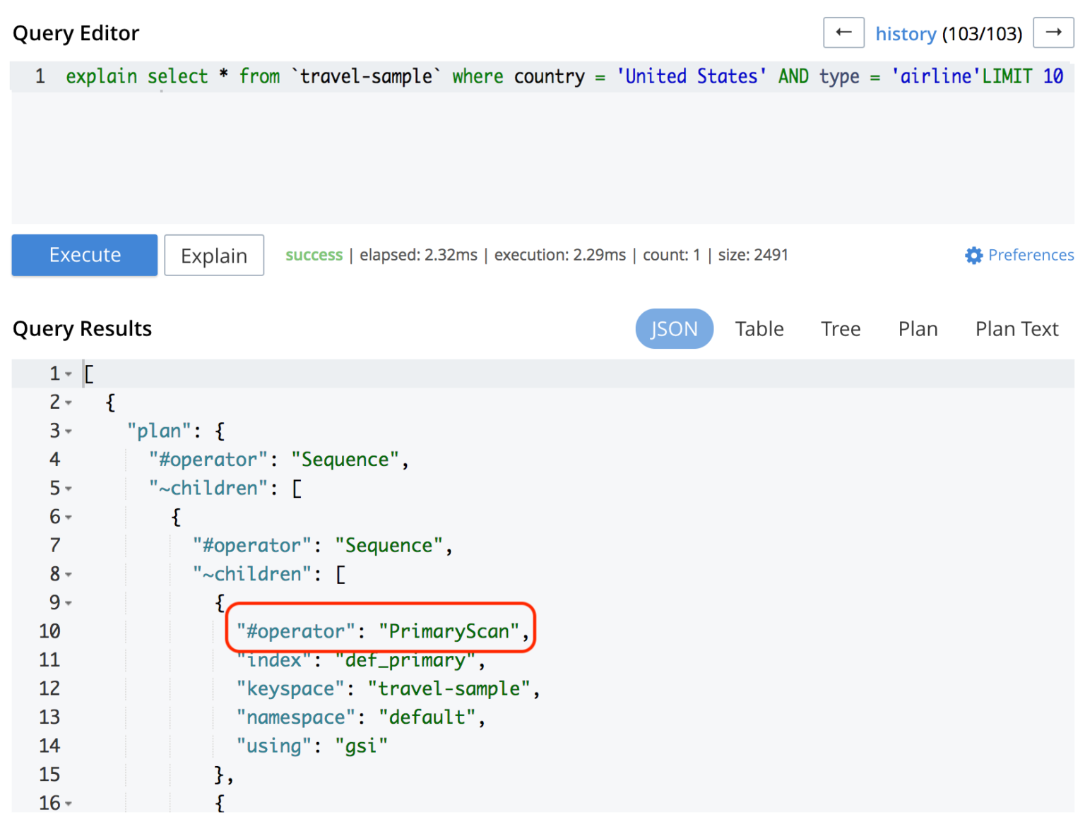1085x824 pixels.
Task: Collapse the inner ~children array on line 8
Action: 67,574
